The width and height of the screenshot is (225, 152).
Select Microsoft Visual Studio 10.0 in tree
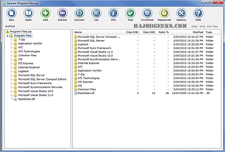(36, 91)
